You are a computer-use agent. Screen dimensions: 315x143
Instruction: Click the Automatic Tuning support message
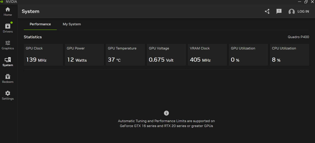(x=166, y=123)
